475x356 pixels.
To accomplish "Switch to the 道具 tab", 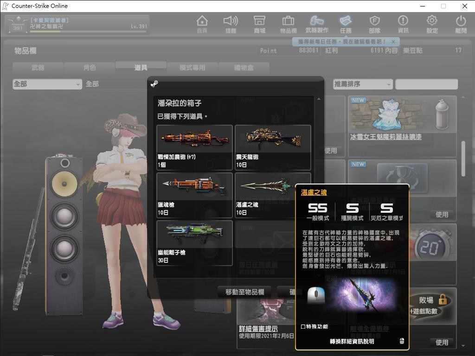I will tap(141, 67).
